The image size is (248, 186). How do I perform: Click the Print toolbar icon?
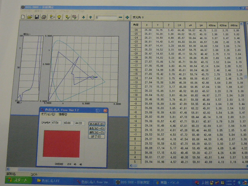44,17
